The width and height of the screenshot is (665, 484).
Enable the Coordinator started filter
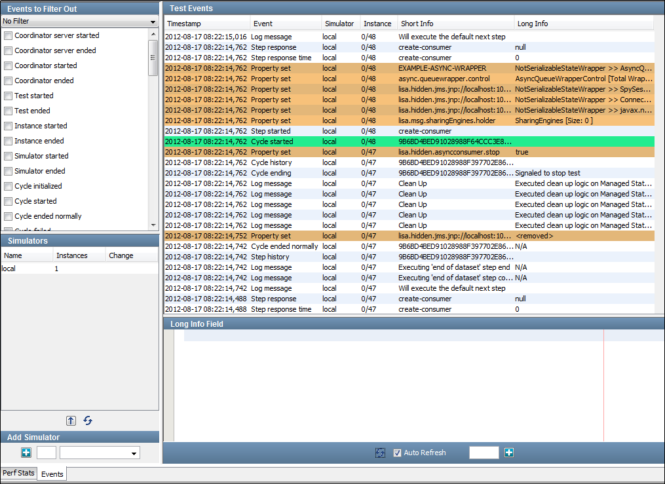8,65
